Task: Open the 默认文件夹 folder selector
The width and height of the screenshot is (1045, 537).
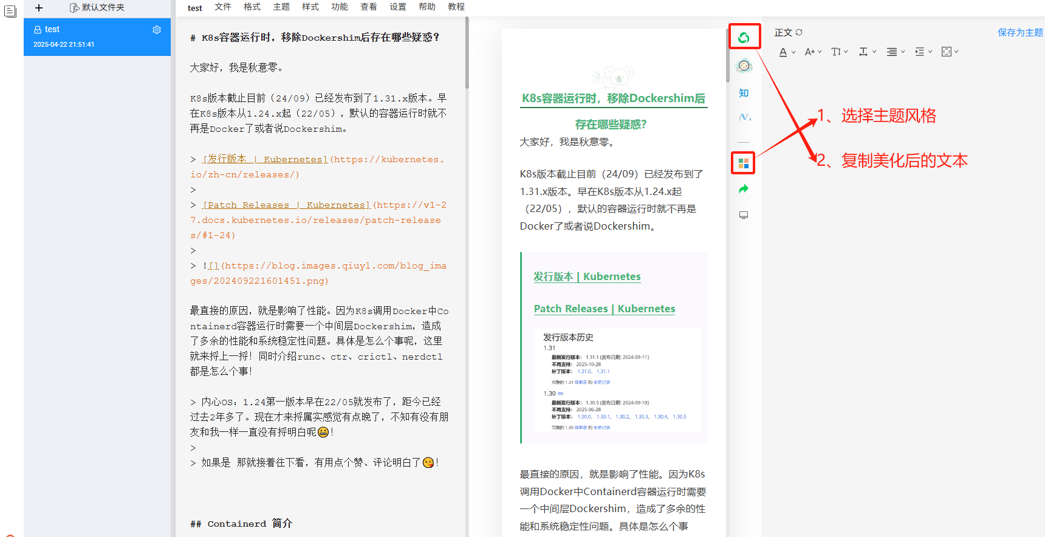Action: tap(97, 7)
